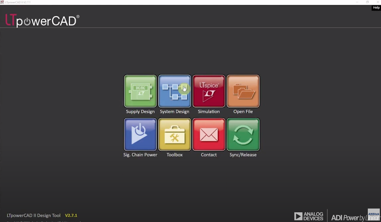Screen dimensions: 381x222
Task: Open the Help button in top corner
Action: (x=376, y=8)
